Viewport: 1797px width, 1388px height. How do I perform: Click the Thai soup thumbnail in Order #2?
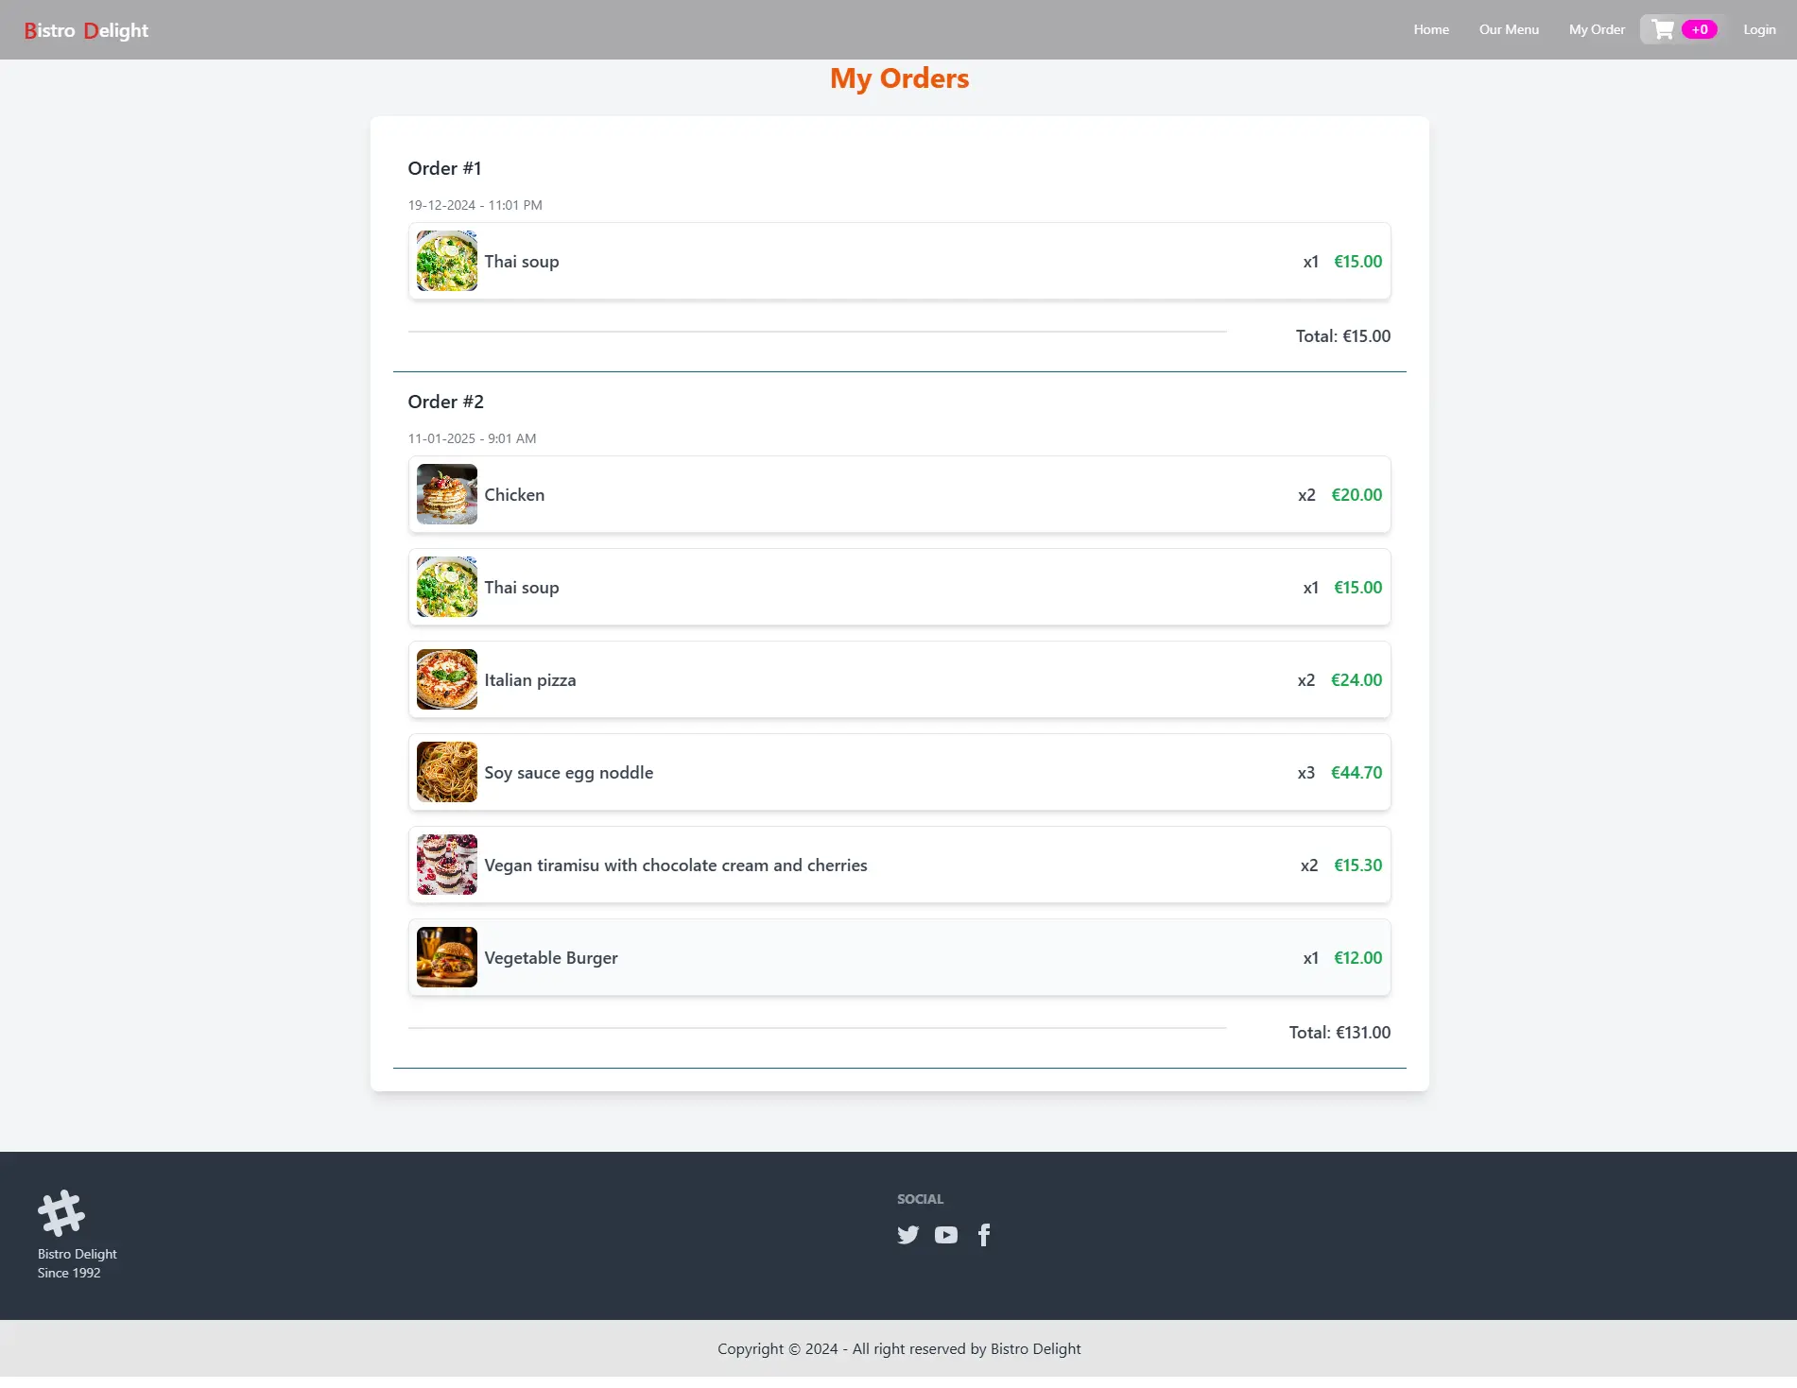(447, 587)
